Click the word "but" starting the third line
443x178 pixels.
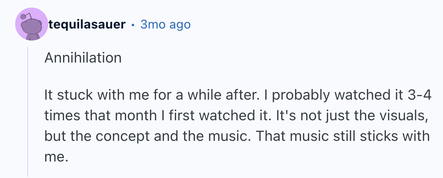[x=54, y=136]
